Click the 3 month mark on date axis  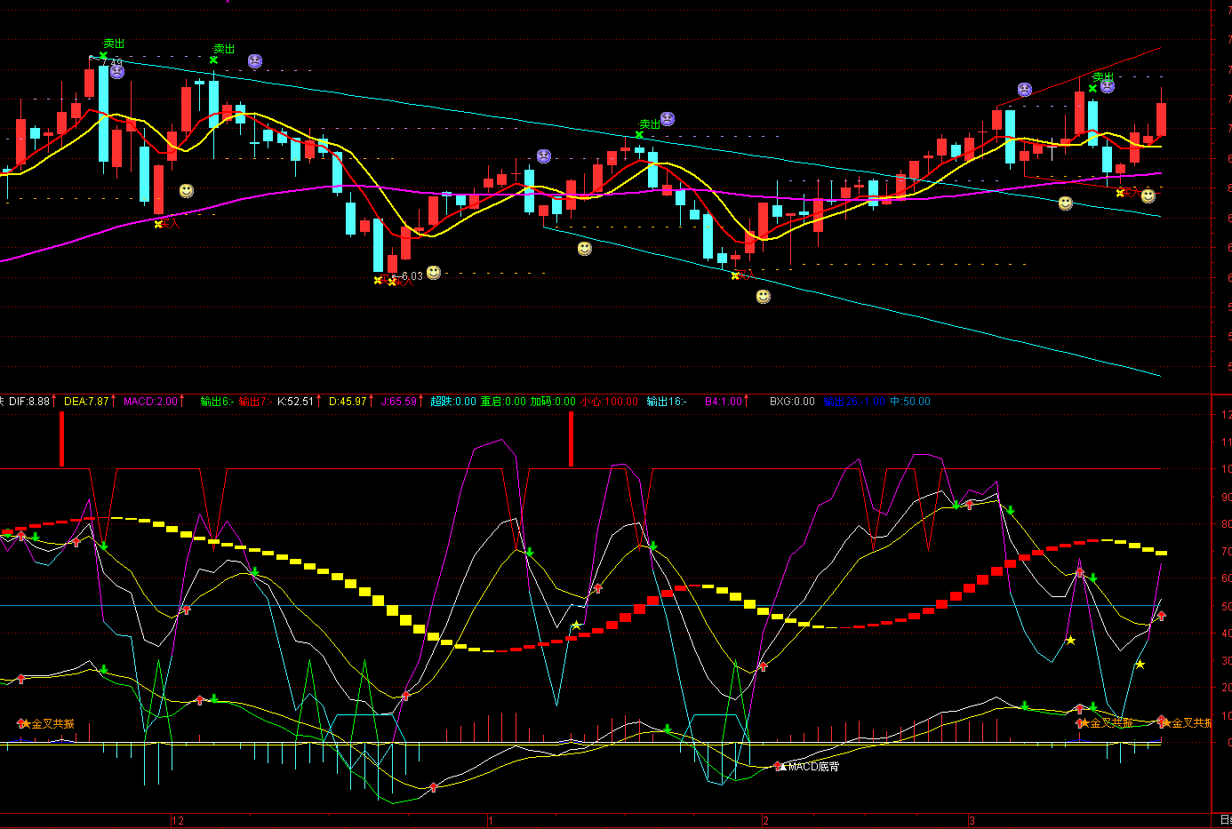tap(972, 821)
